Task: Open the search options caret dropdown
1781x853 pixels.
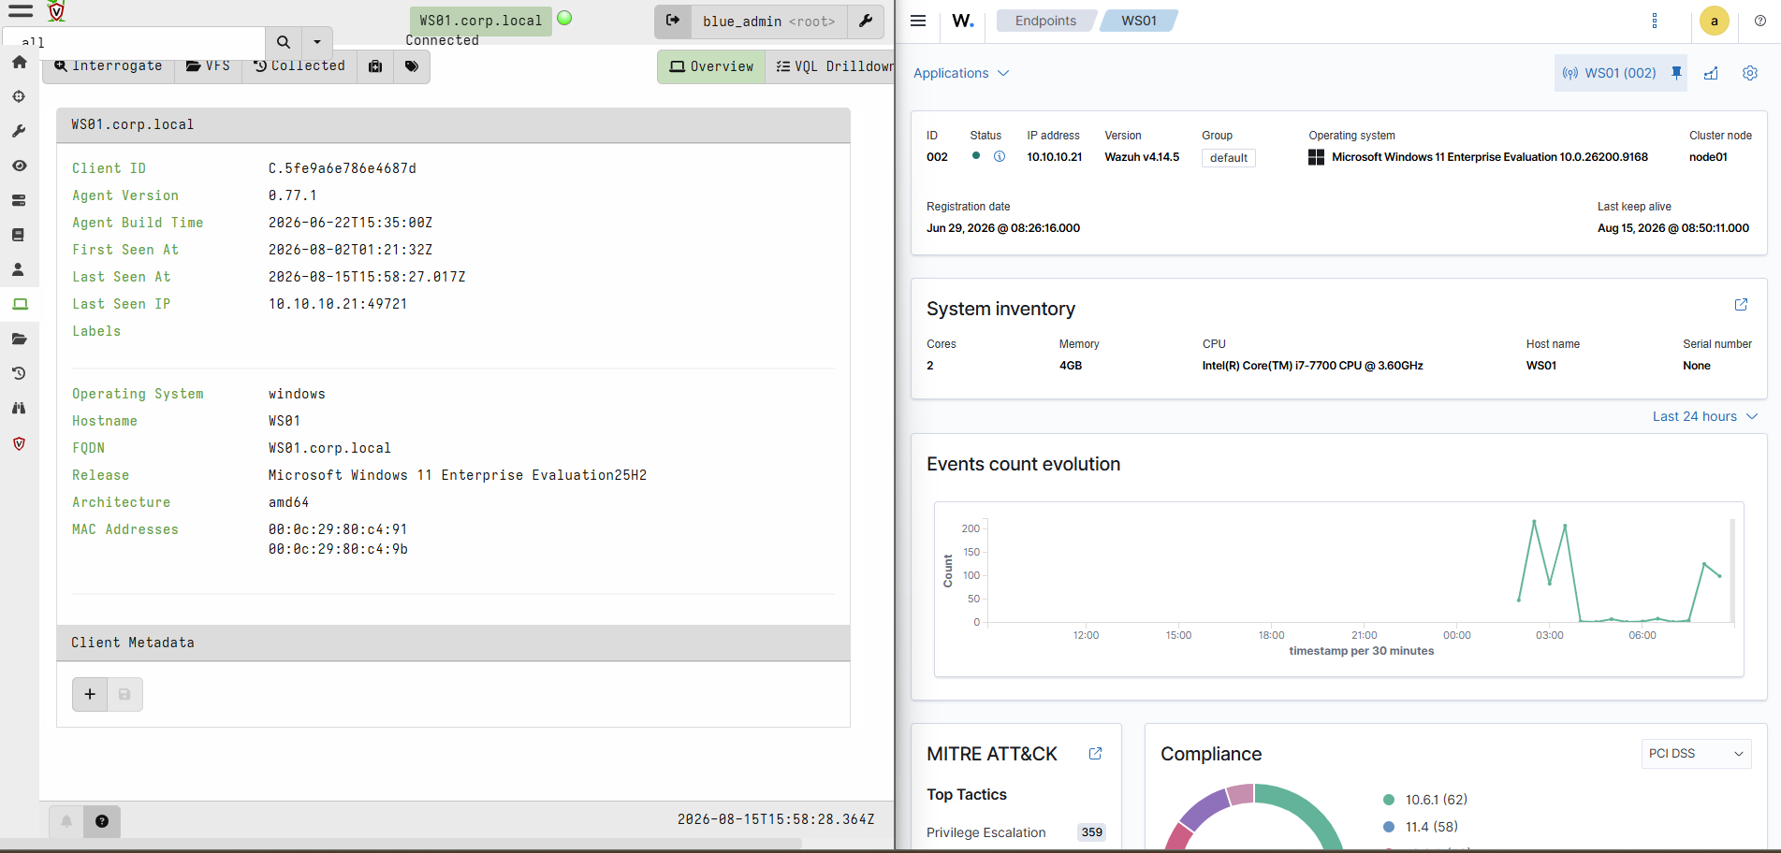Action: [x=317, y=42]
